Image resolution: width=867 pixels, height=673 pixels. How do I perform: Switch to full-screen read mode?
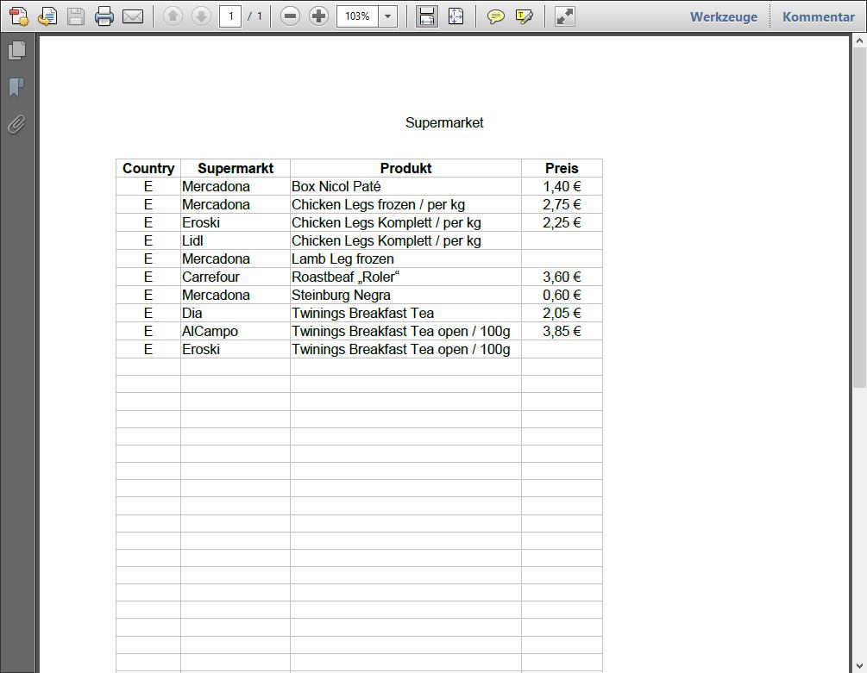[564, 16]
